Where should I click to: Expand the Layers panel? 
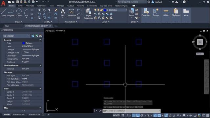105,22
